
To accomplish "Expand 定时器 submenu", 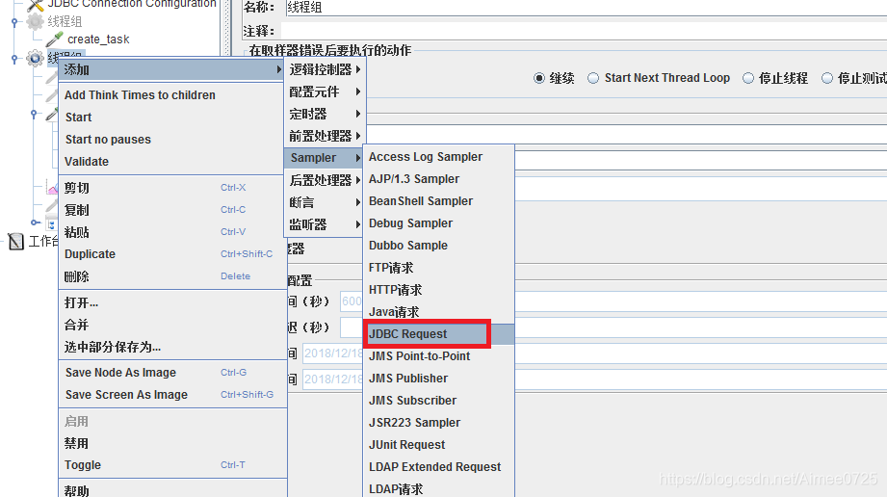I will (x=325, y=114).
